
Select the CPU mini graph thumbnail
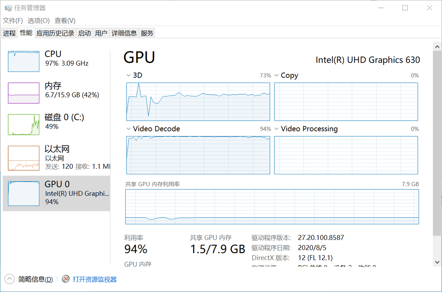click(x=24, y=61)
